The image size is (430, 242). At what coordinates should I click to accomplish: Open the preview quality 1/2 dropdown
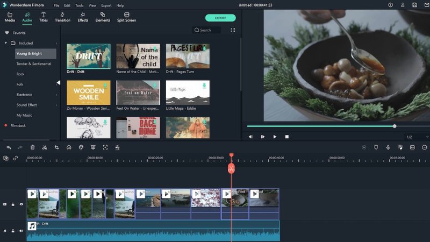coord(418,137)
